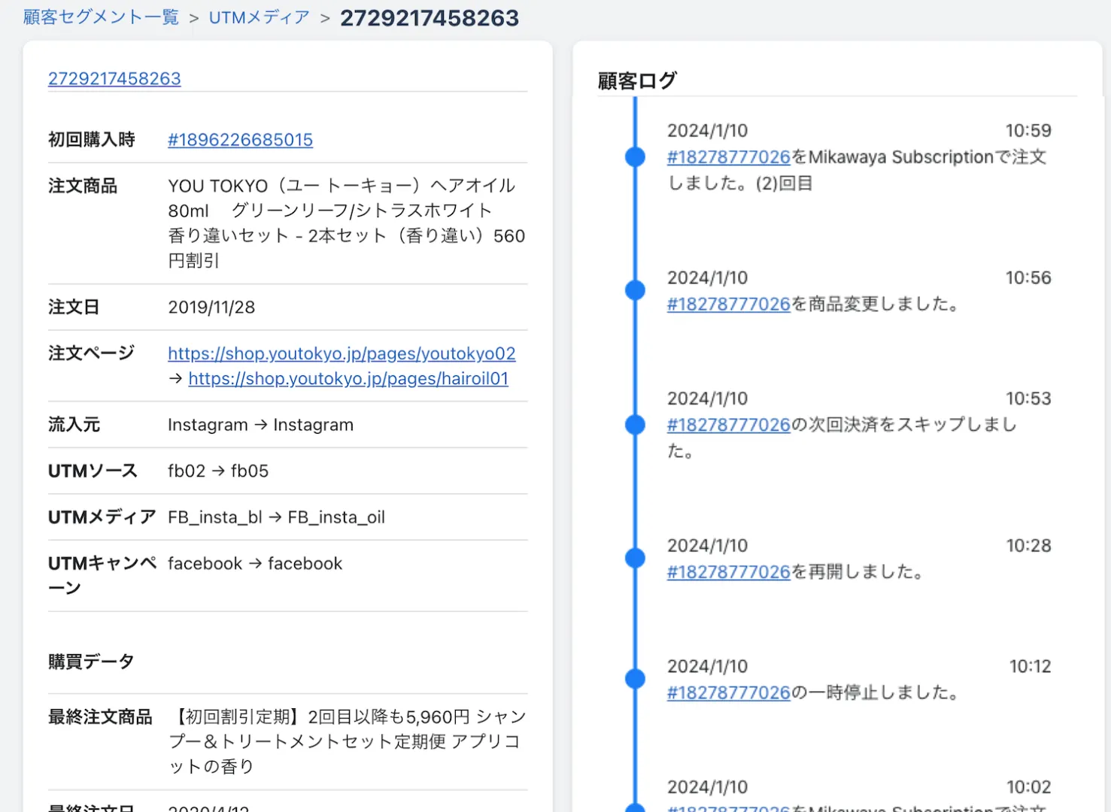The width and height of the screenshot is (1111, 812).
Task: Open the UTMメディア breadcrumb link
Action: tap(260, 17)
